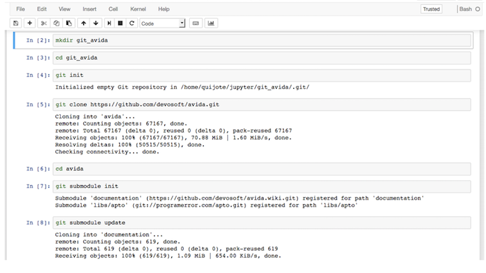The width and height of the screenshot is (486, 273).
Task: Focus the mkdir git_avida cell input
Action: (261, 40)
